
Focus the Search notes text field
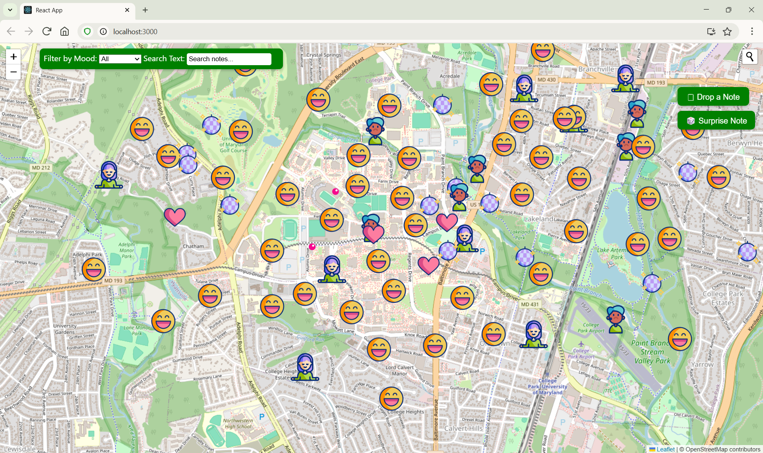tap(229, 59)
